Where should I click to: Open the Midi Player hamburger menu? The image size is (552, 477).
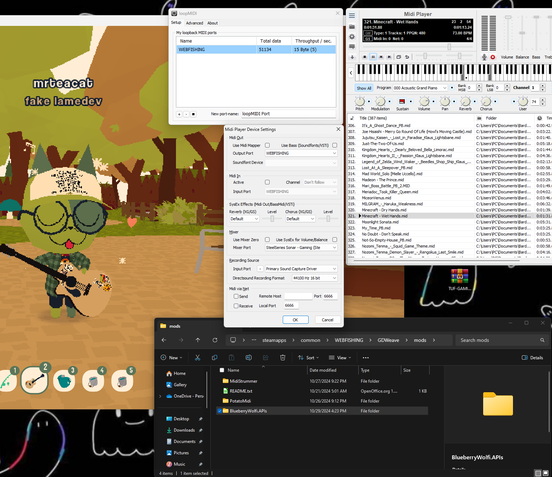pos(352,16)
